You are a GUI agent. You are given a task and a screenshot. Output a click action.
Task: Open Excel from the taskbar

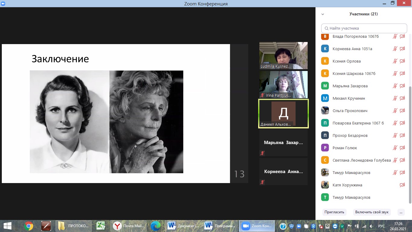(101, 226)
